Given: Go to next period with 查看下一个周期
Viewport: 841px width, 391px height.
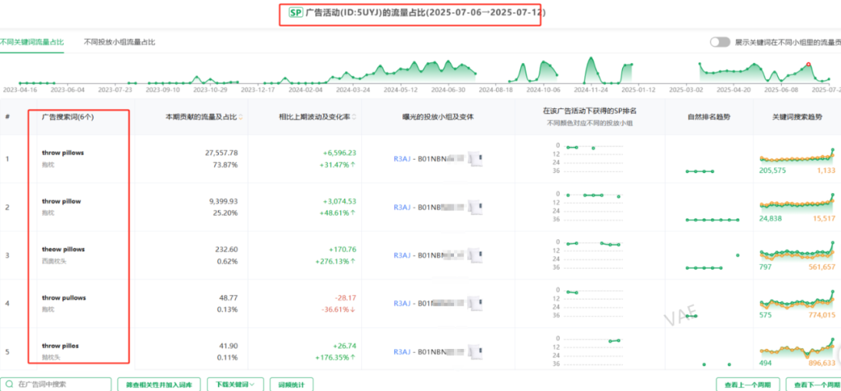Looking at the screenshot, I should [x=813, y=384].
